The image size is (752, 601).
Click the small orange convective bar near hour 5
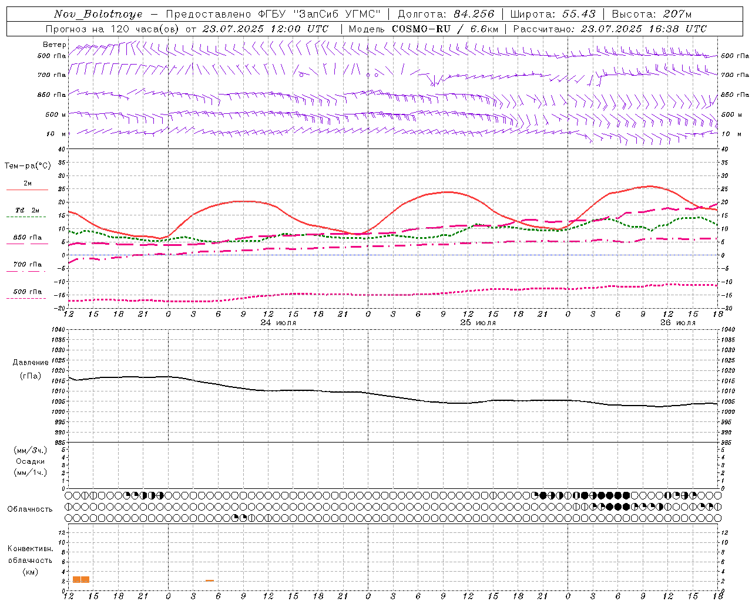pos(210,580)
